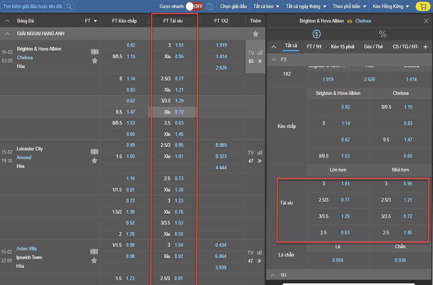Select Hòa 2.626 in detail panel 1X2

point(369,80)
